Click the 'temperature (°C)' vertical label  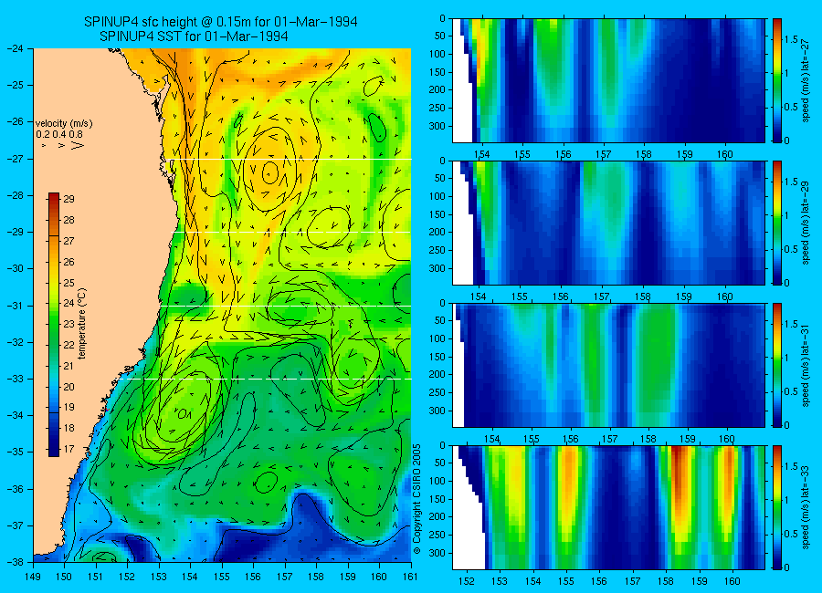coord(82,323)
